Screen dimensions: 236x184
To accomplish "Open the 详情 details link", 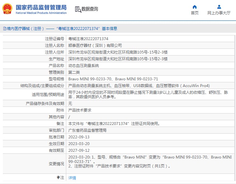I will 72,178.
